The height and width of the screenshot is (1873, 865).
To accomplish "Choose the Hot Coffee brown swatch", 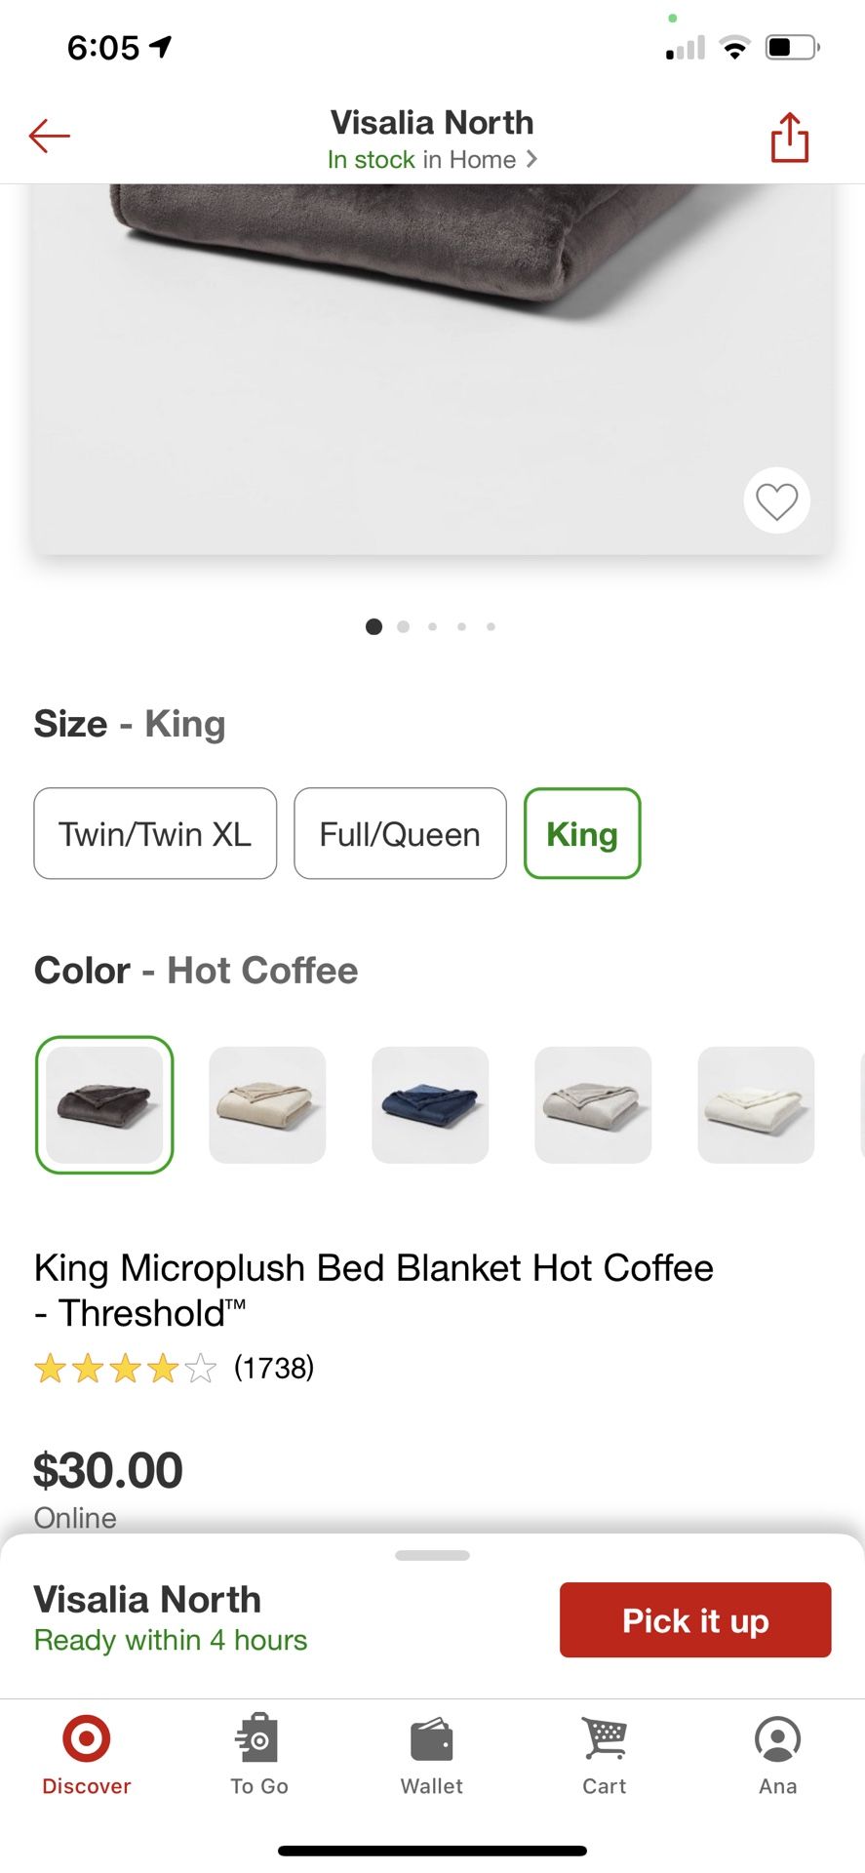I will [104, 1104].
